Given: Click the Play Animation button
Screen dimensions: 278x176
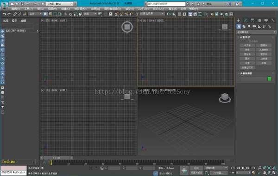Looking at the screenshot, I should coord(243,168).
